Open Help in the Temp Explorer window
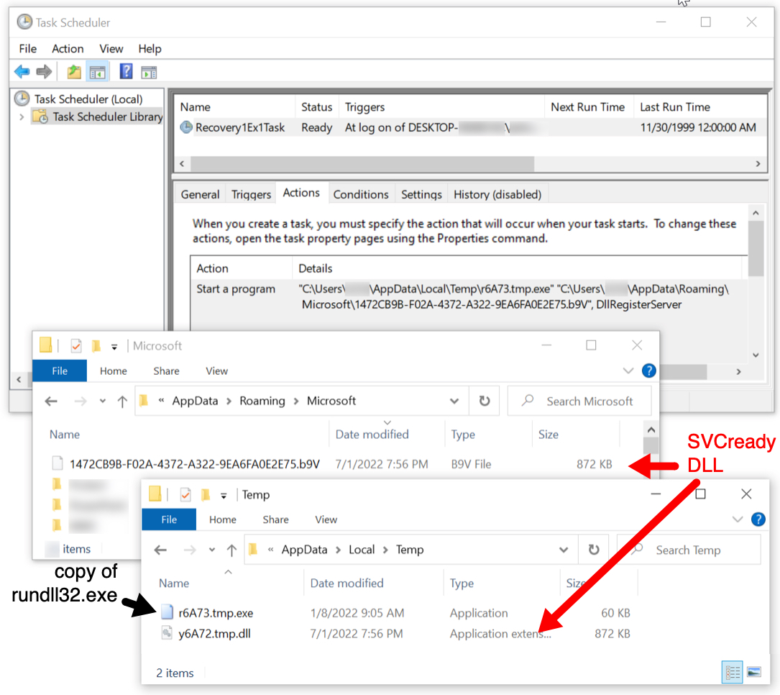 758,519
